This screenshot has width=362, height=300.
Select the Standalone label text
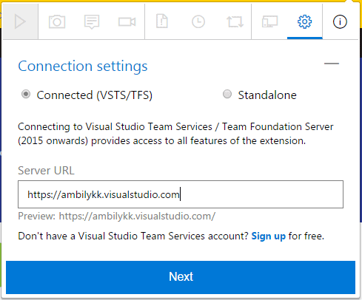(x=267, y=95)
